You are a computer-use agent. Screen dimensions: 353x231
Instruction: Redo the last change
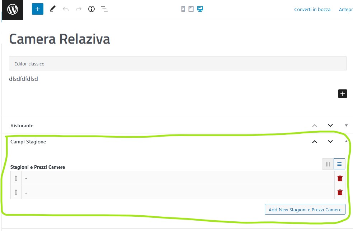tap(78, 9)
